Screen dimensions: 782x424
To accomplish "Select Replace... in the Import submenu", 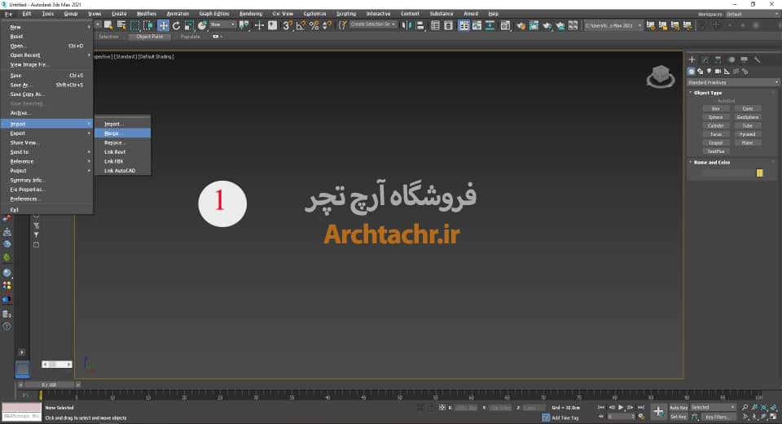I will 122,142.
